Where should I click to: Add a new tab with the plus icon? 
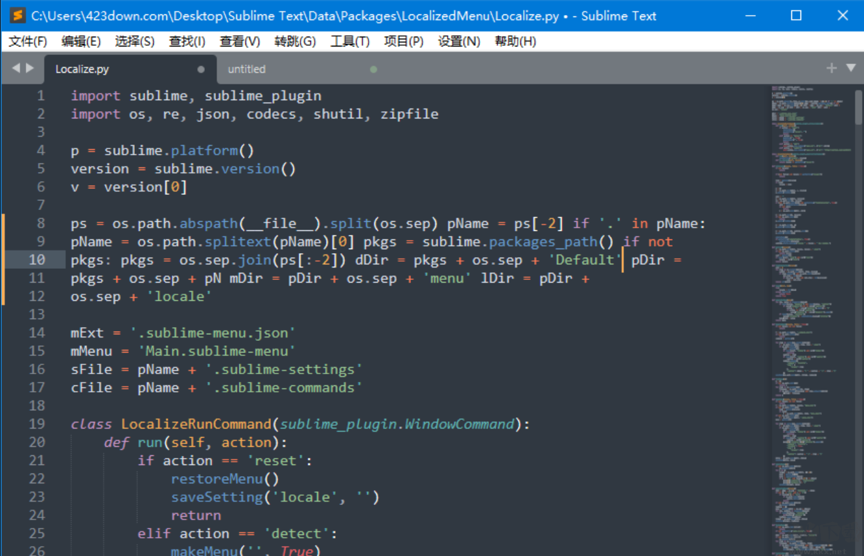click(x=831, y=68)
